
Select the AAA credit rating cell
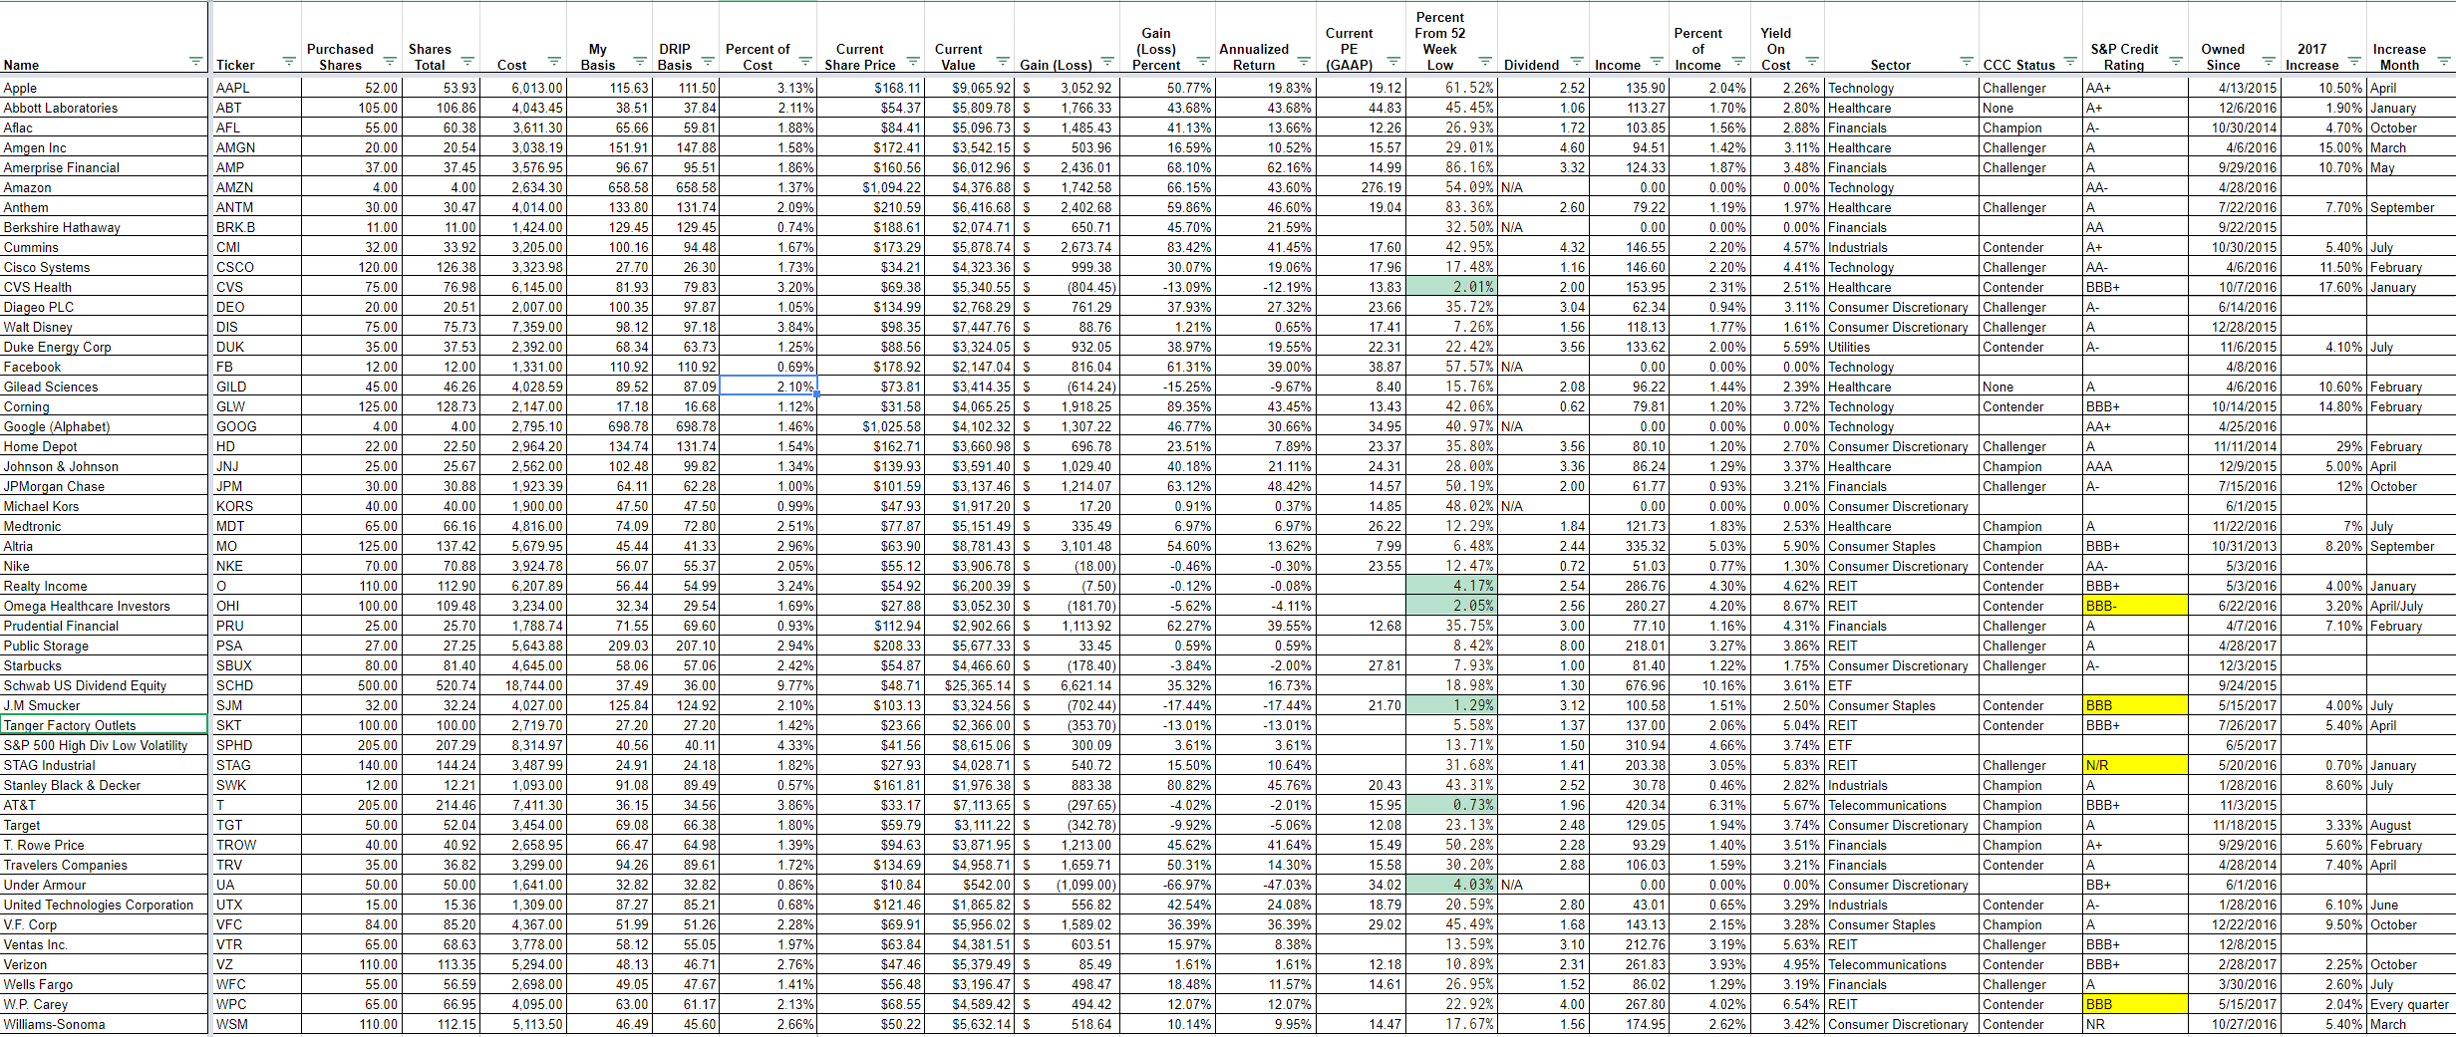(x=2134, y=466)
